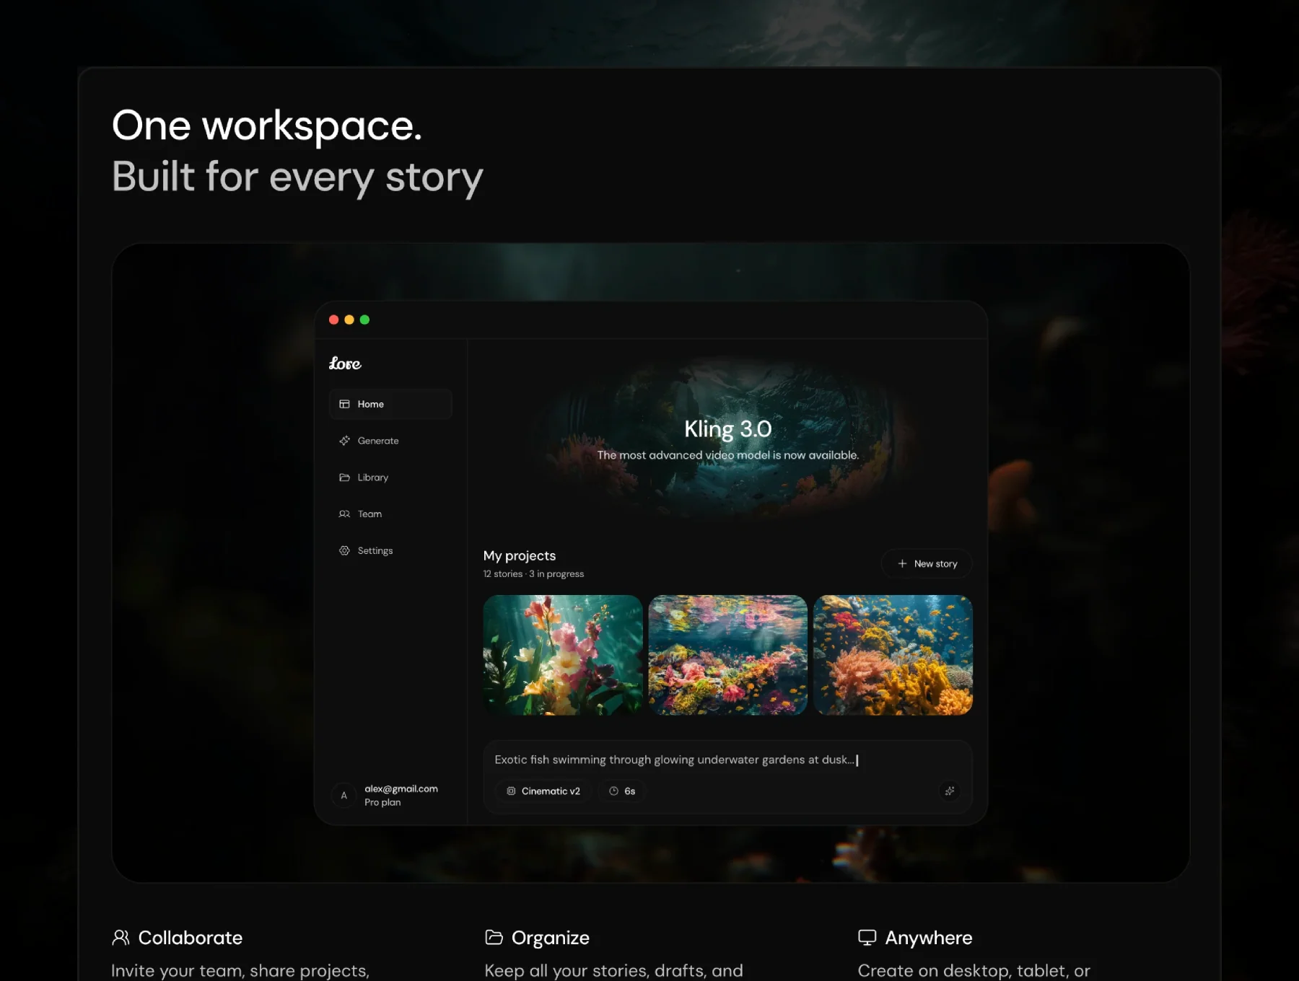This screenshot has height=981, width=1299.
Task: Click the Generate sparkle icon
Action: (344, 441)
